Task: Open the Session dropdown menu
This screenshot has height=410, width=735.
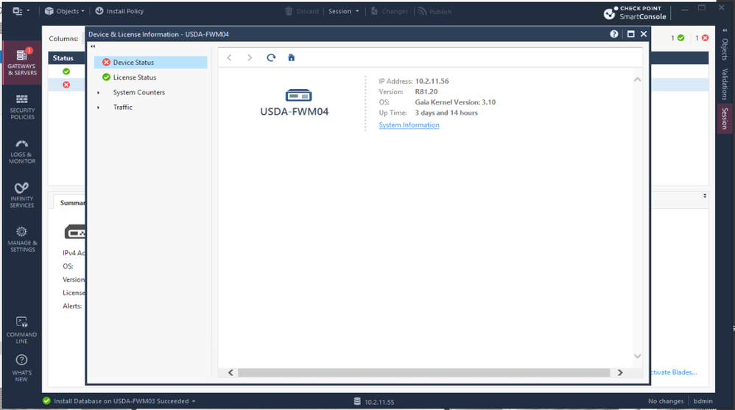Action: tap(344, 11)
